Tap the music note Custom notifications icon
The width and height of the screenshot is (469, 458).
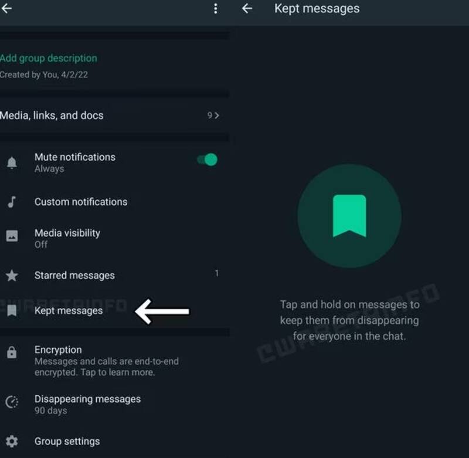click(x=12, y=202)
